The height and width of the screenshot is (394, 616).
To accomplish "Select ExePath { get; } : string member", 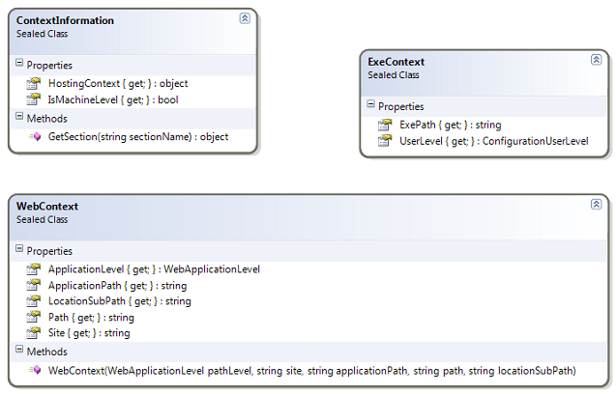I will (451, 126).
